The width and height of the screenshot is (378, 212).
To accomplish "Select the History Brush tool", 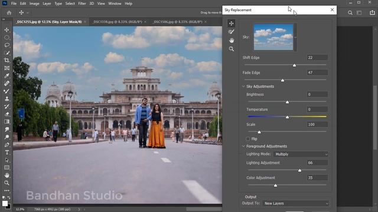I will tap(6, 106).
